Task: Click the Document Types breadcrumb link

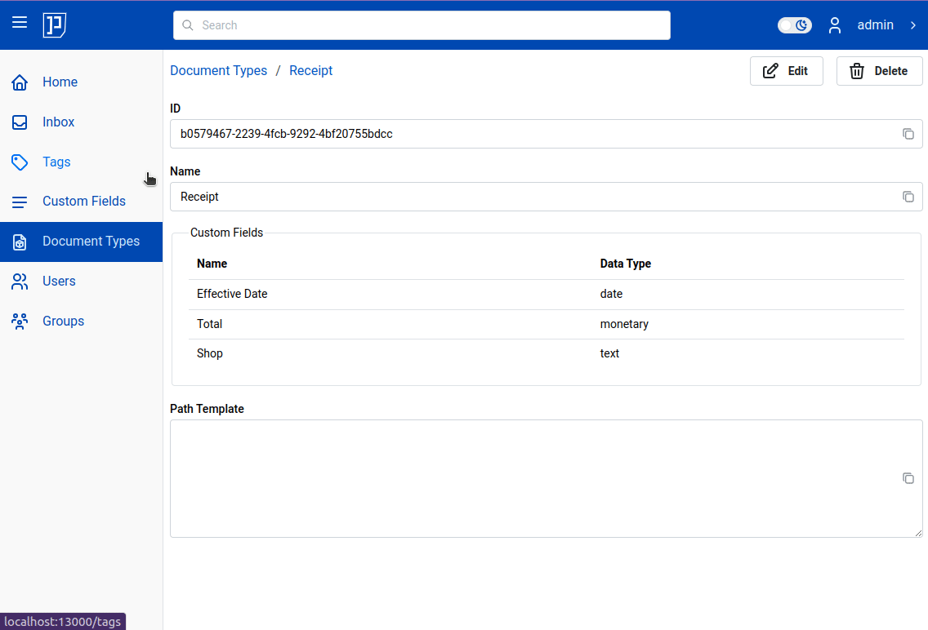Action: coord(218,70)
